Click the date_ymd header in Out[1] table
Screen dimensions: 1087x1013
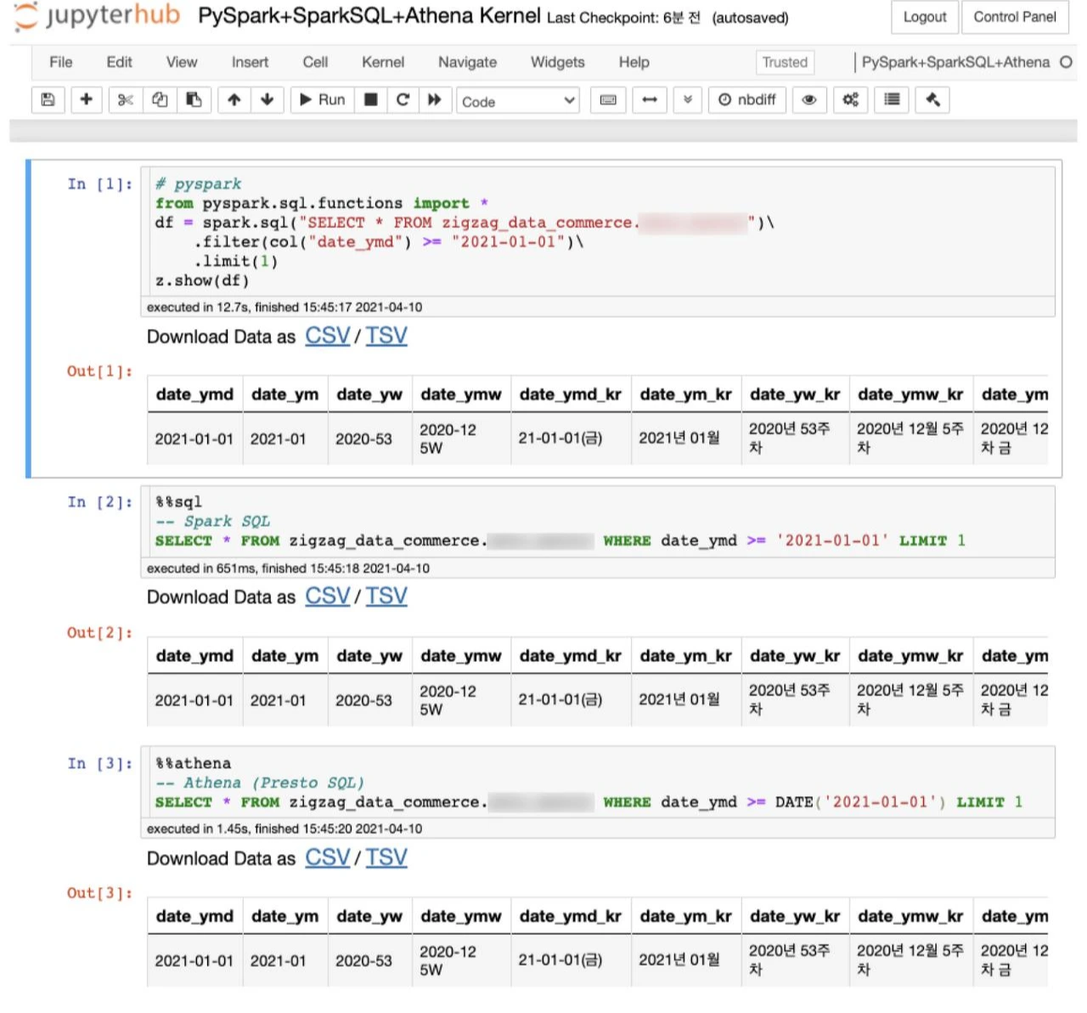194,394
